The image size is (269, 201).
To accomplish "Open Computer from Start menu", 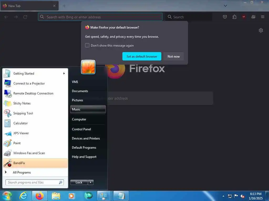I will [x=88, y=119].
